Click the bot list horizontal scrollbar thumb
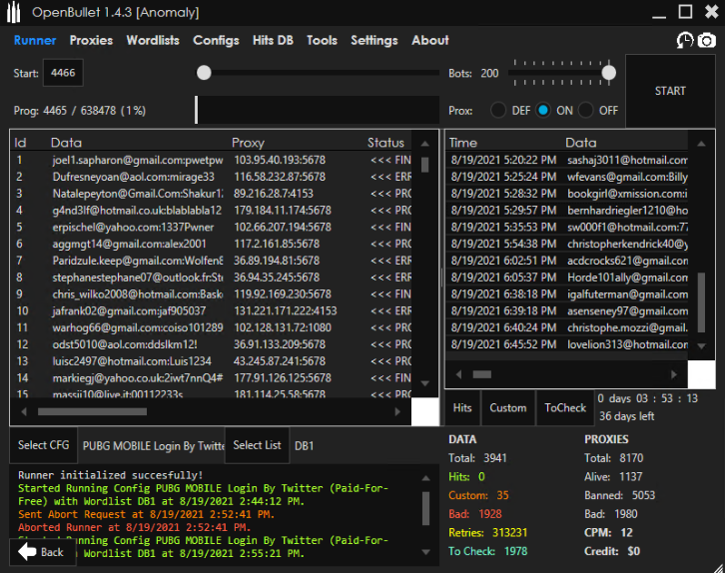This screenshot has width=725, height=573. tap(92, 411)
